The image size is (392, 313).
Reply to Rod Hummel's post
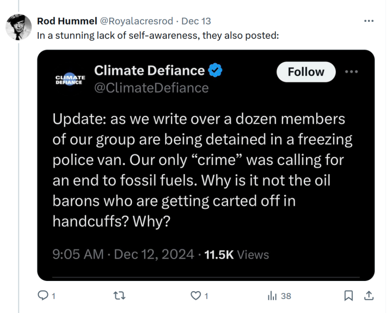pyautogui.click(x=43, y=296)
